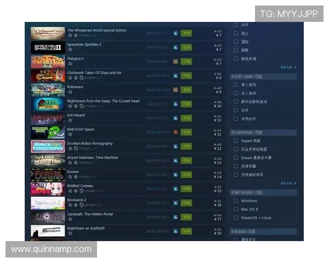Click type icon in Nightmare on Azathoth row

(175, 231)
